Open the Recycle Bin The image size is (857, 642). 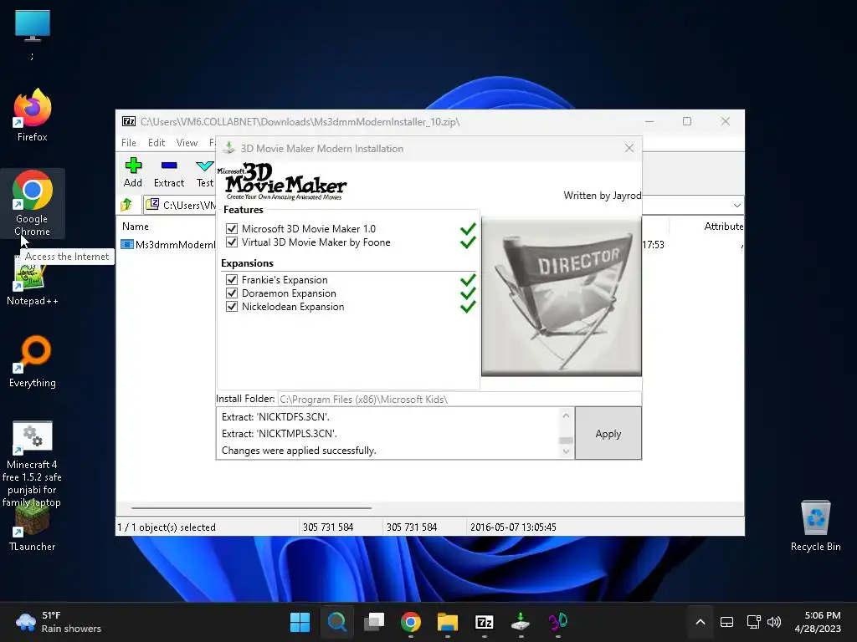click(x=815, y=526)
